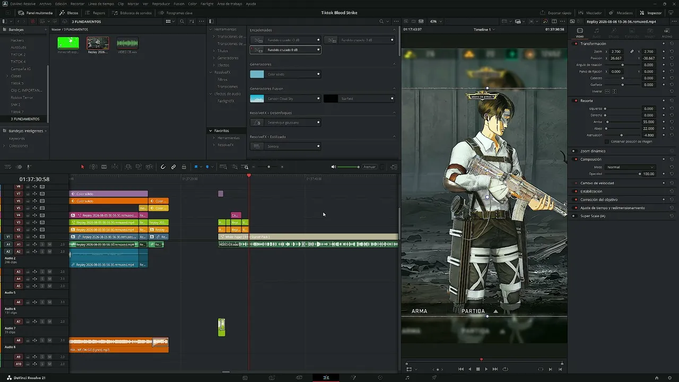Open the Fairlight music note page icon

(407, 377)
